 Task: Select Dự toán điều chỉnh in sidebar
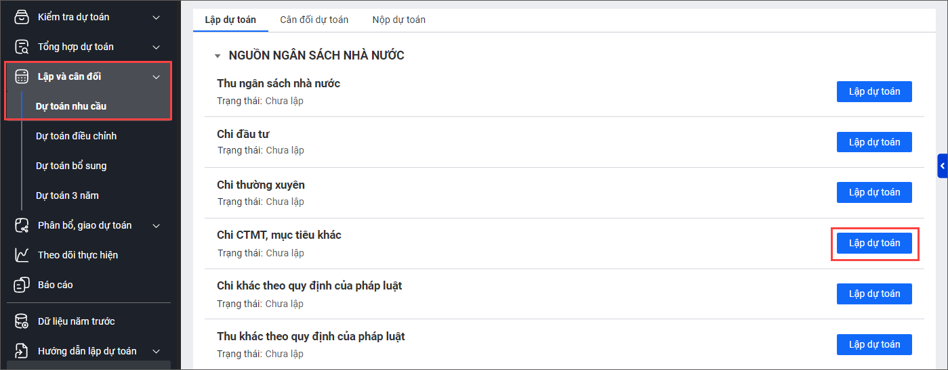click(x=76, y=136)
